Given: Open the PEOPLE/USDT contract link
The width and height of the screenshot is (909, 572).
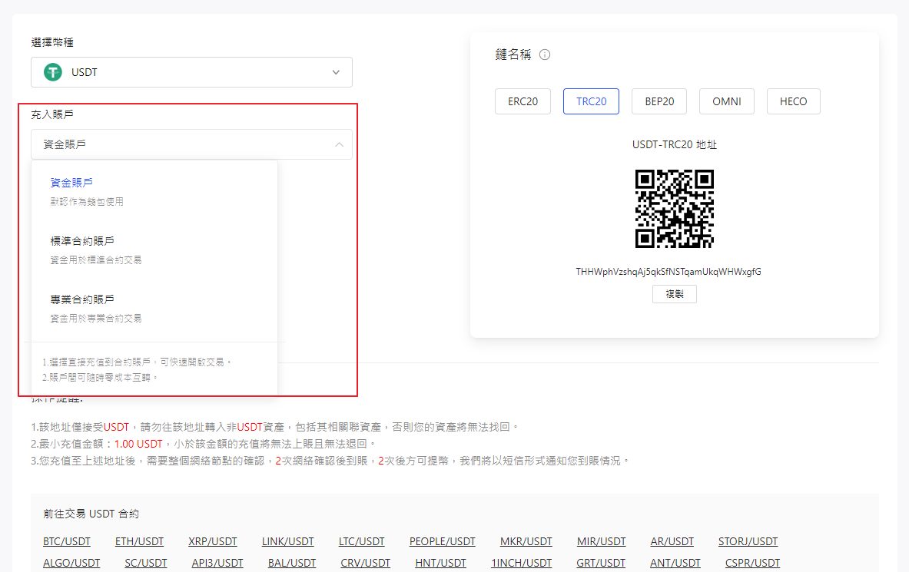Looking at the screenshot, I should pyautogui.click(x=443, y=541).
